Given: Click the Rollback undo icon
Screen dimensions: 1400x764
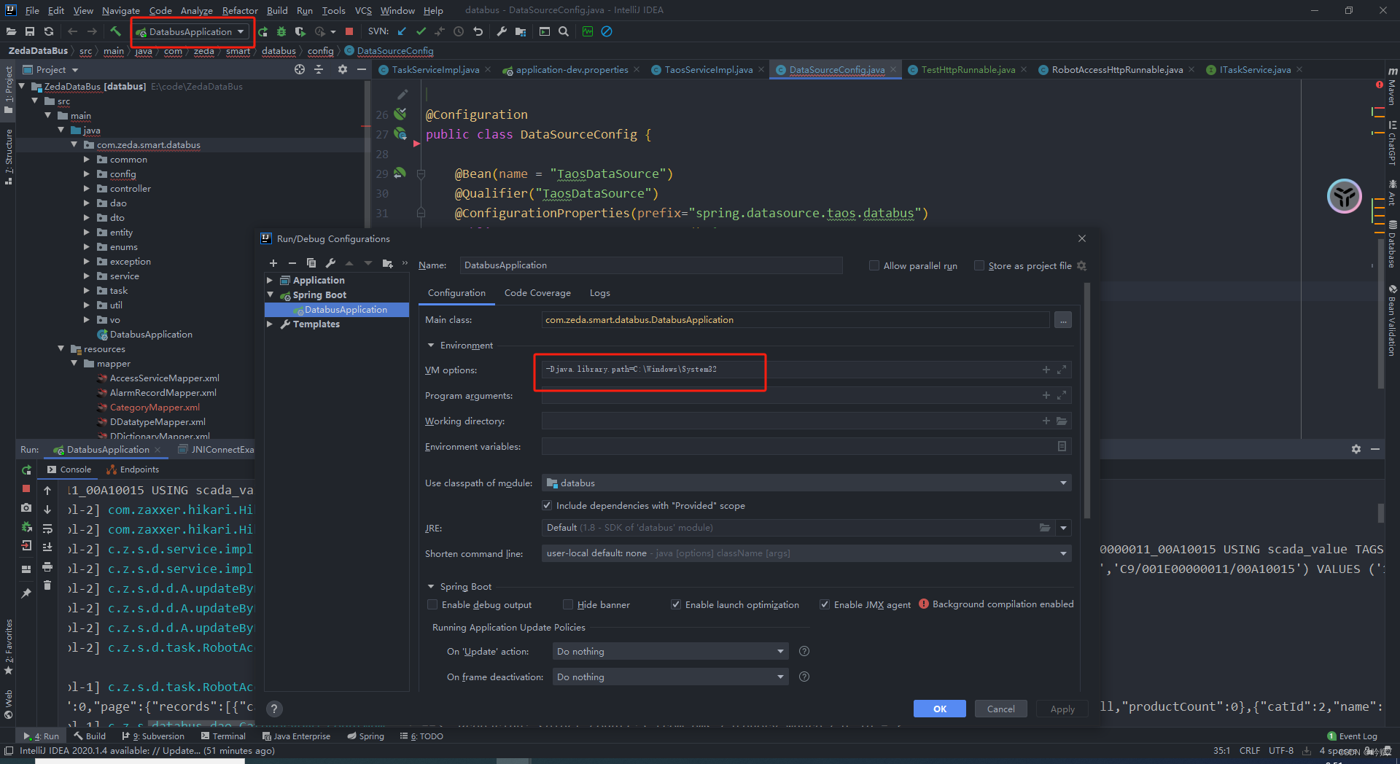Looking at the screenshot, I should [x=478, y=31].
